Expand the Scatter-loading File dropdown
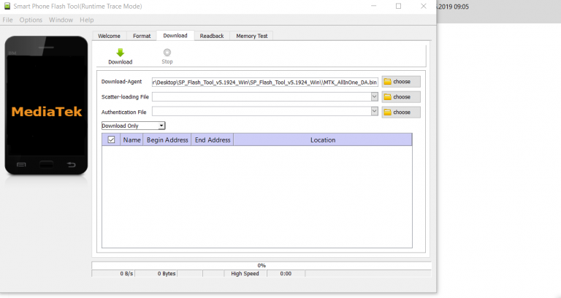 [x=374, y=96]
